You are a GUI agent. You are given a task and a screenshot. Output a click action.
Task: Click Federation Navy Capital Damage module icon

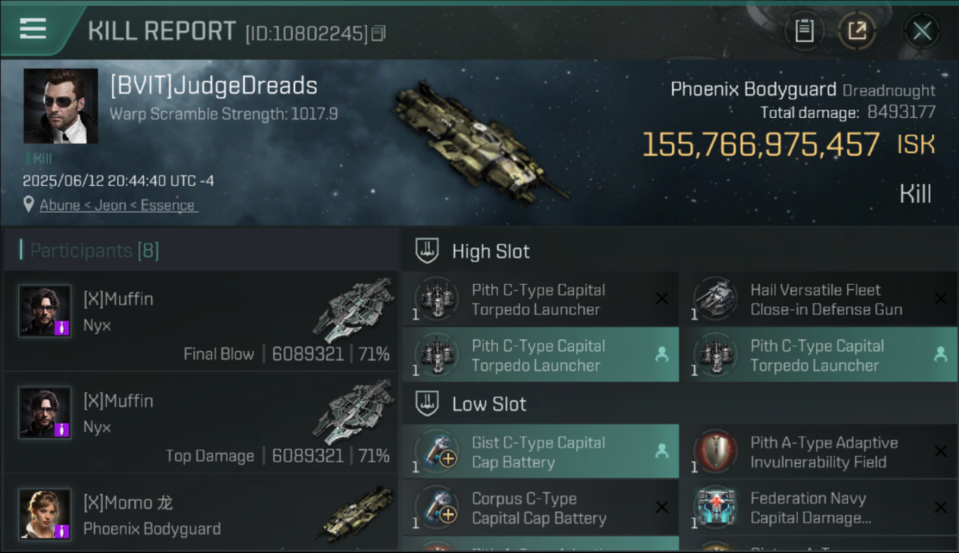[716, 508]
